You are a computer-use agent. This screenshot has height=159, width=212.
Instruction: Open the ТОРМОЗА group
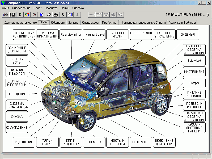coord(94,142)
